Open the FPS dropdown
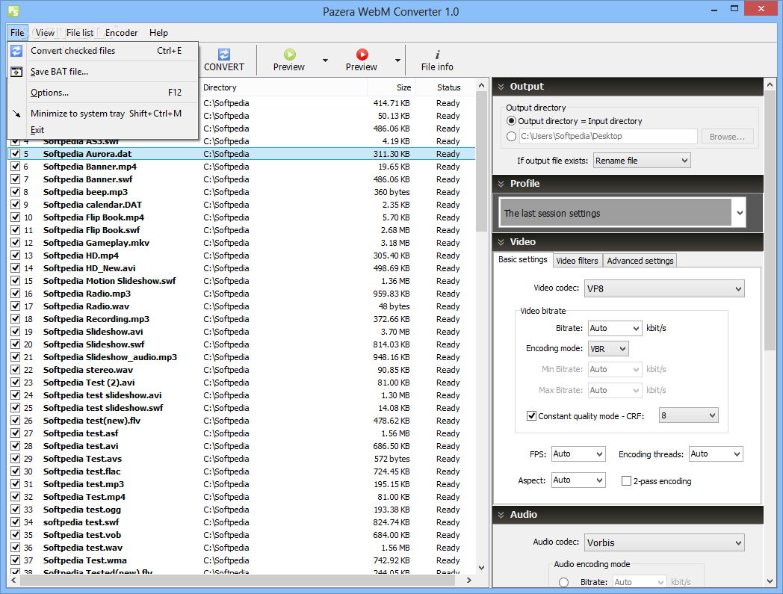Viewport: 783px width, 594px height. pos(578,454)
